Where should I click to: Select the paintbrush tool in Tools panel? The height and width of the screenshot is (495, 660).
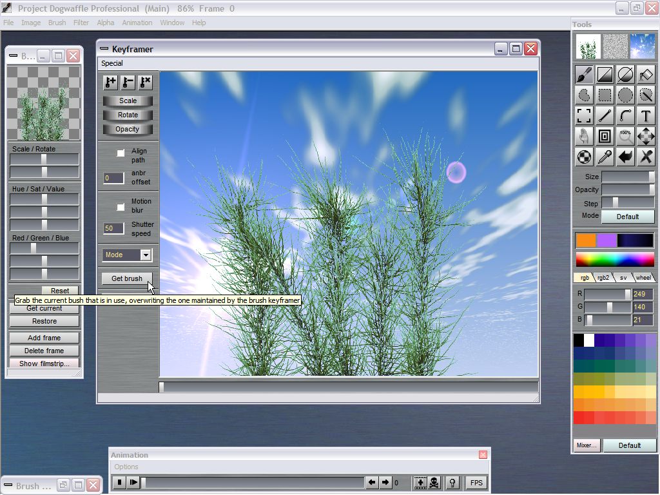(584, 75)
